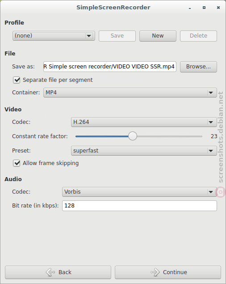Click the Continue arrow icon

pyautogui.click(x=155, y=272)
